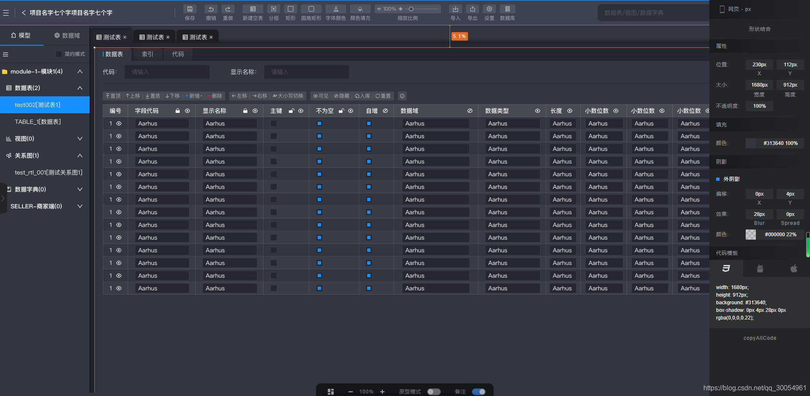Toggle the 简约模式 checkbox
The image size is (810, 396).
point(59,54)
